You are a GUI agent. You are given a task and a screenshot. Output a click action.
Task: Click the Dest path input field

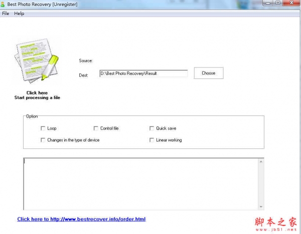point(143,73)
